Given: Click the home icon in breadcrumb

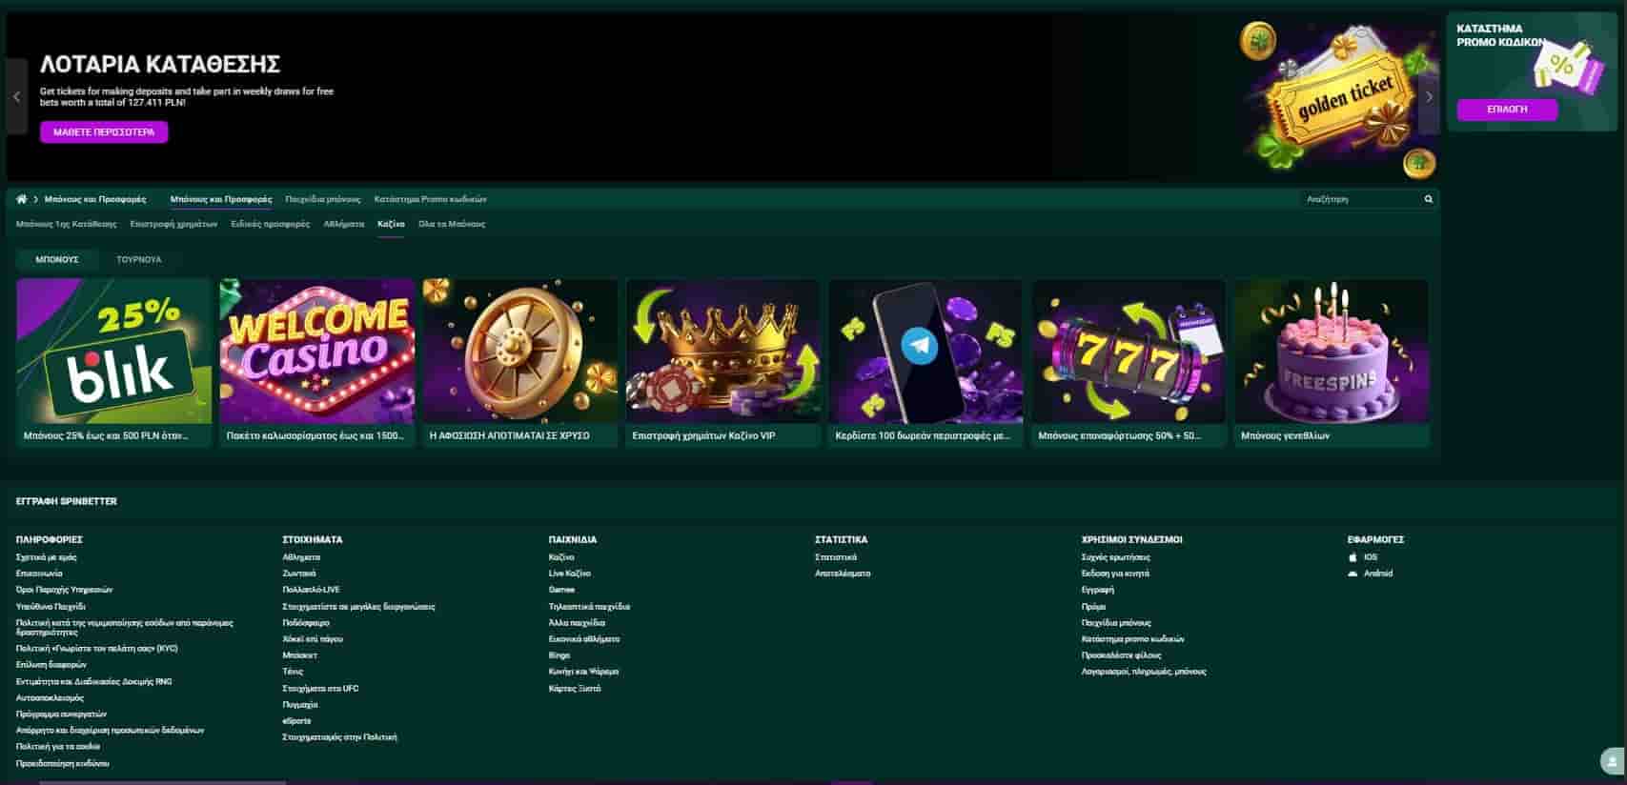Looking at the screenshot, I should pyautogui.click(x=22, y=199).
